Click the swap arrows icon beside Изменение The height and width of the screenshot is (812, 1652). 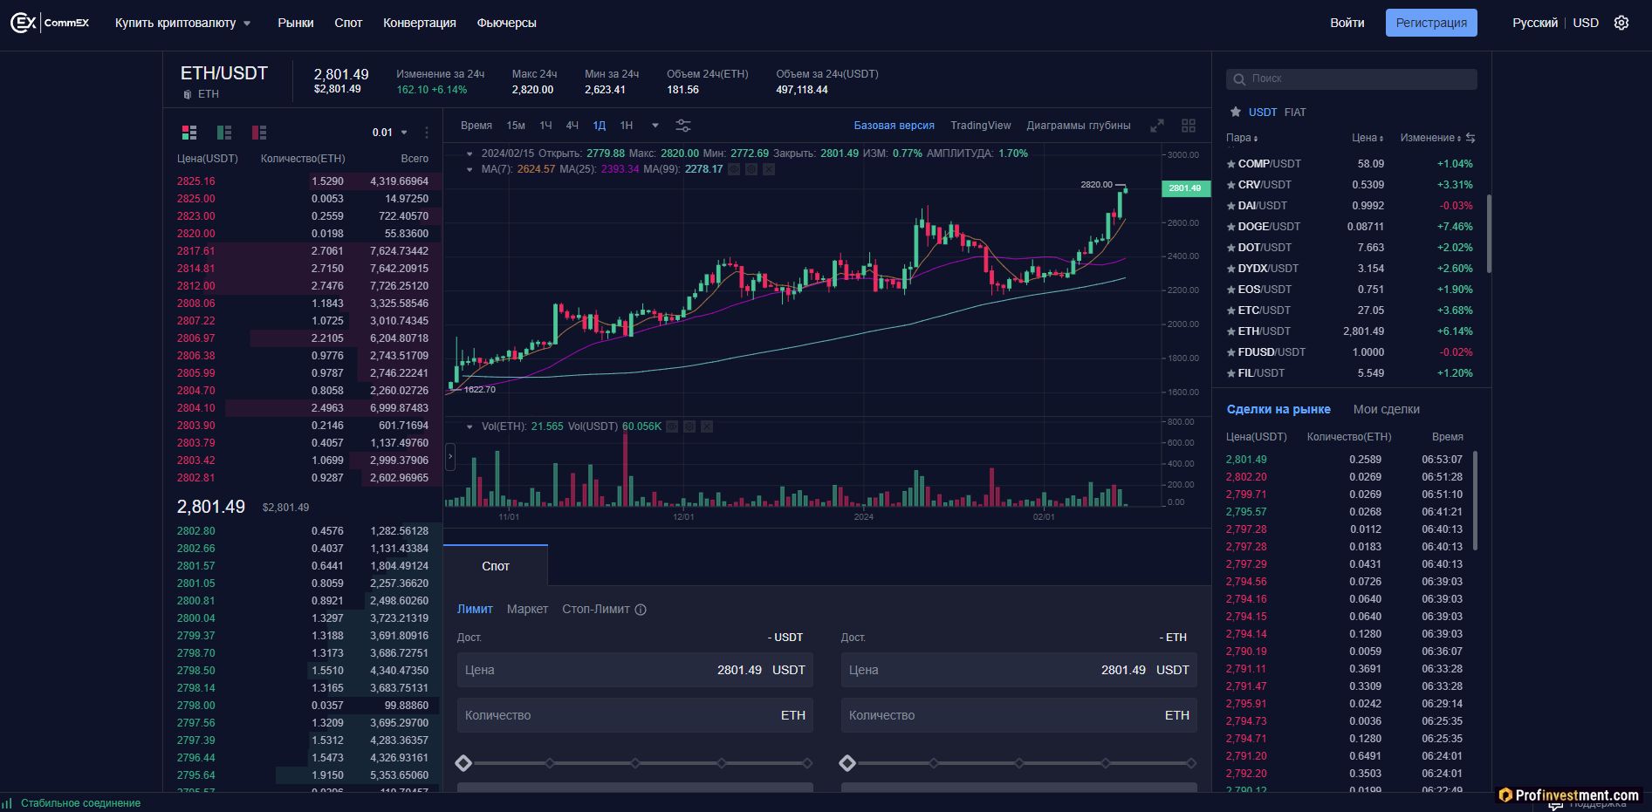(1470, 138)
